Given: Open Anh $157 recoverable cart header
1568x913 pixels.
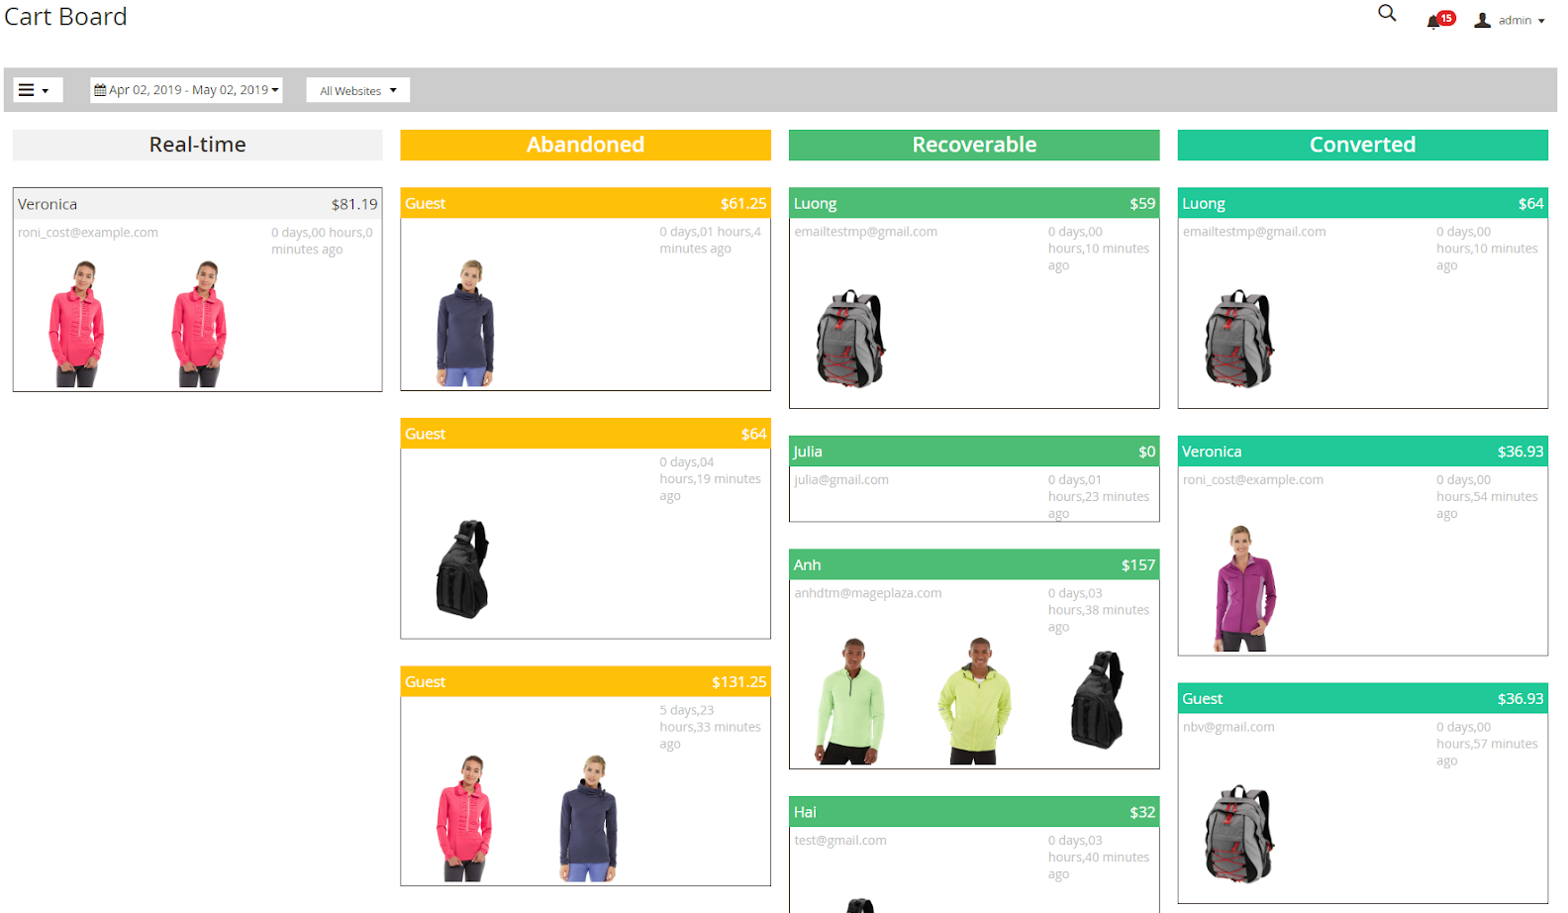Looking at the screenshot, I should (974, 564).
